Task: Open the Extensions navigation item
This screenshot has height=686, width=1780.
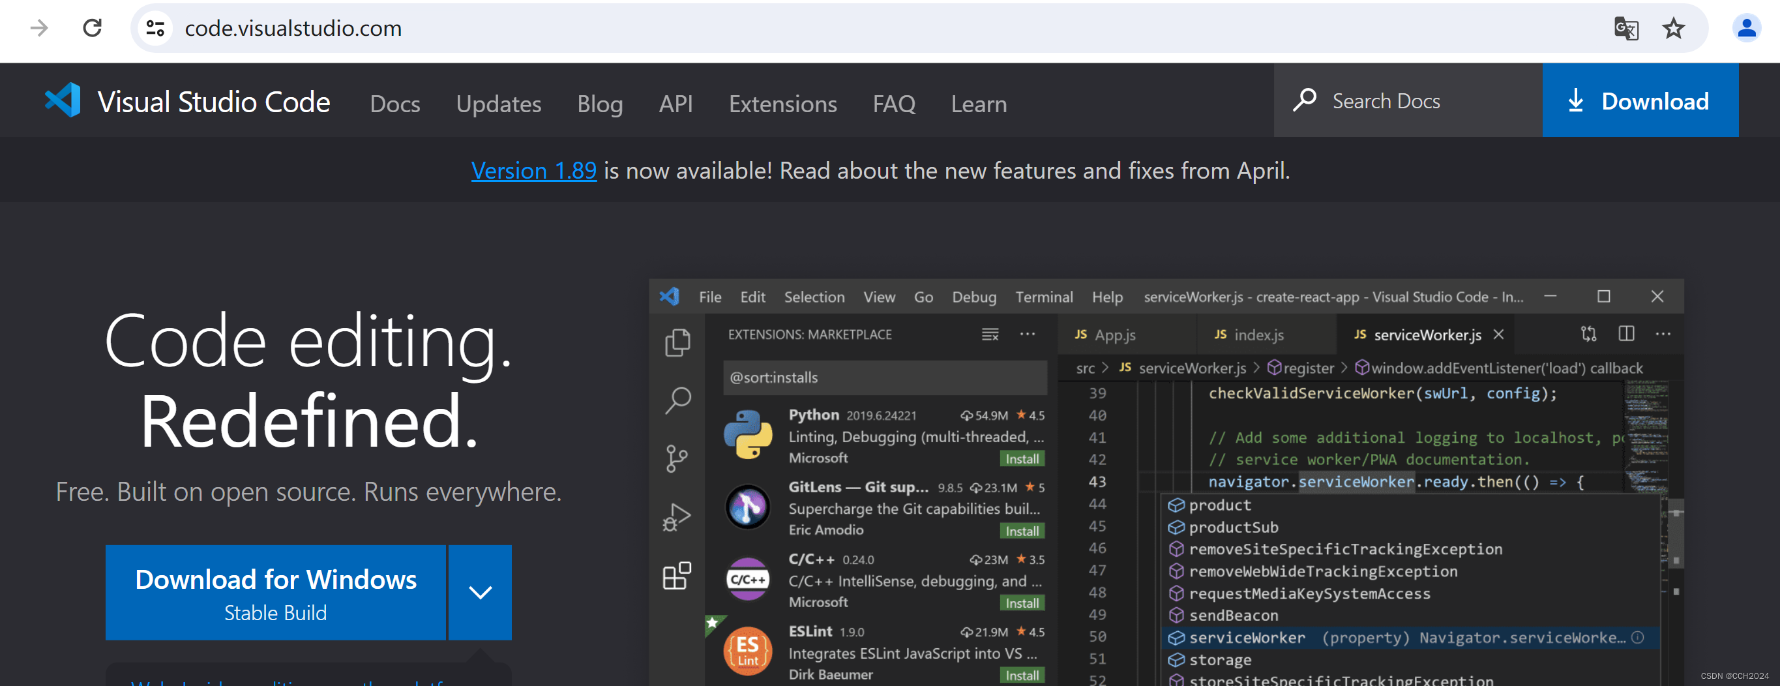Action: 783,104
